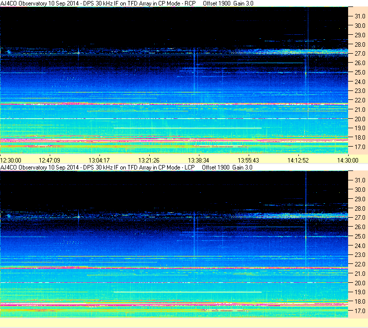Click the 20.0 frequency label on LCP plot
Viewport: 368px width, 328px height.
point(360,283)
